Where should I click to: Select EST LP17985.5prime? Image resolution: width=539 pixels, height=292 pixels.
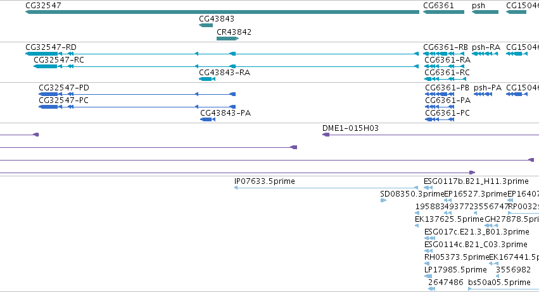click(428, 276)
